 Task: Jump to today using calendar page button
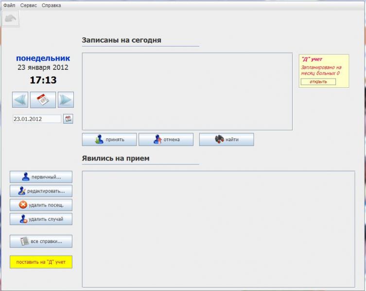click(43, 100)
